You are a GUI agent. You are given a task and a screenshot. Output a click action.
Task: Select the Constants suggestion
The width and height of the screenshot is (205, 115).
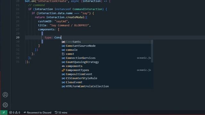[x=106, y=42]
